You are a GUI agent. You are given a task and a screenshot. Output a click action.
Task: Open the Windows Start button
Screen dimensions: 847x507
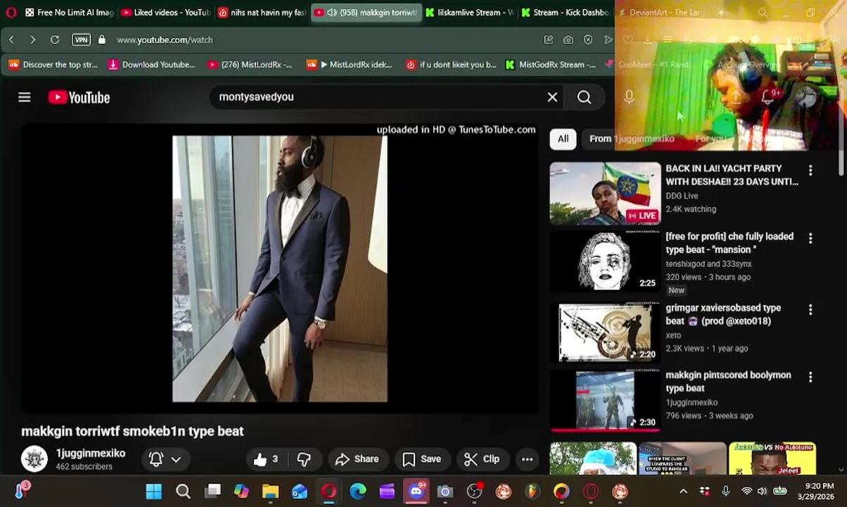pos(153,492)
